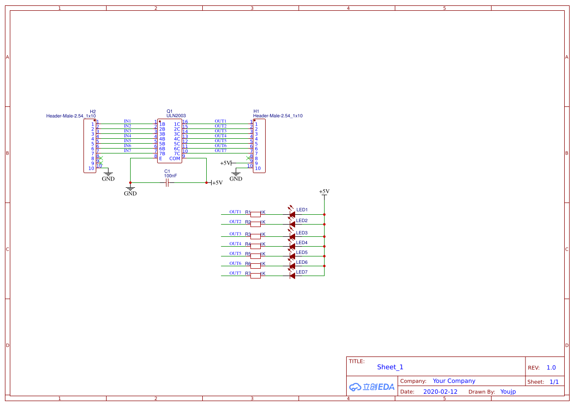Click the EDA cloud logo in title block
Screen dimensions: 575x406
click(372, 387)
